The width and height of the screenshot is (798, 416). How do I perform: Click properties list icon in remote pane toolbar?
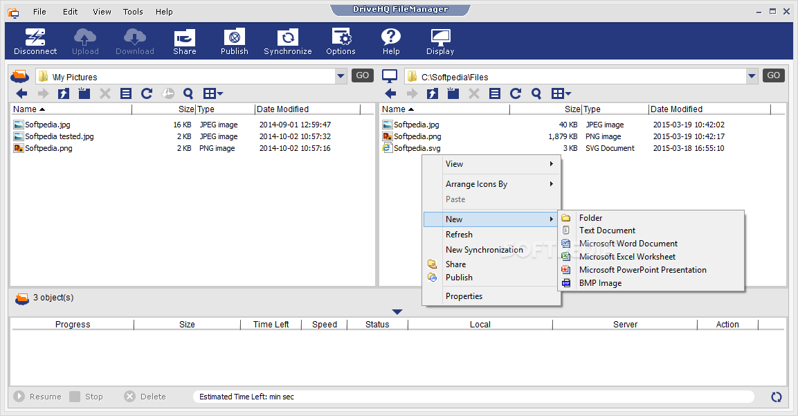126,93
